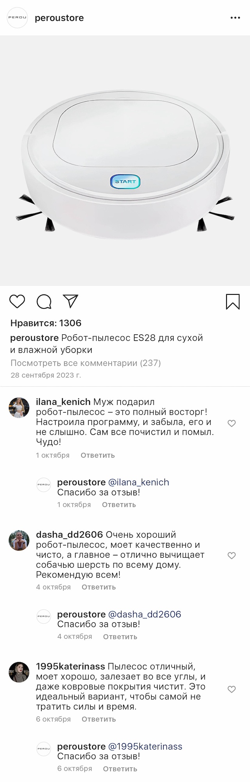This screenshot has width=250, height=782.
Task: Like 1995katerinass's comment
Action: click(x=232, y=689)
